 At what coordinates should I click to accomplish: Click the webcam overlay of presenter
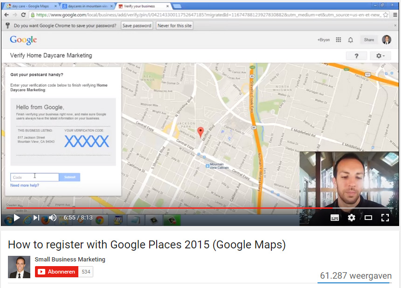349,189
